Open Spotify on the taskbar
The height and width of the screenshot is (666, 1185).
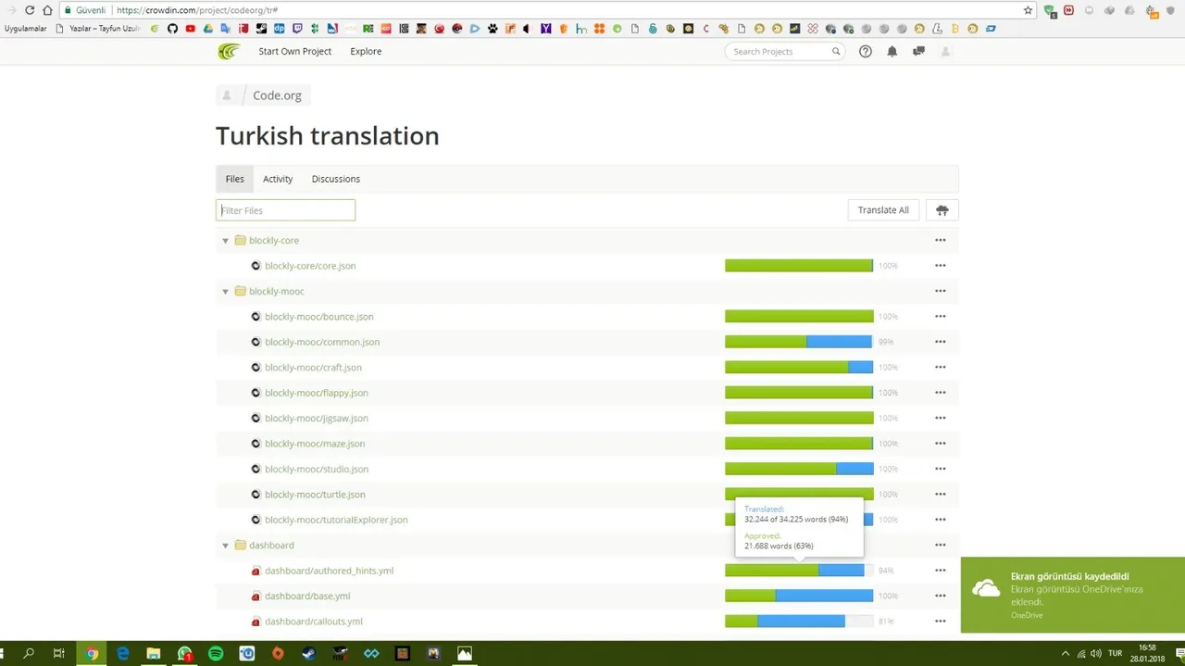pos(216,653)
